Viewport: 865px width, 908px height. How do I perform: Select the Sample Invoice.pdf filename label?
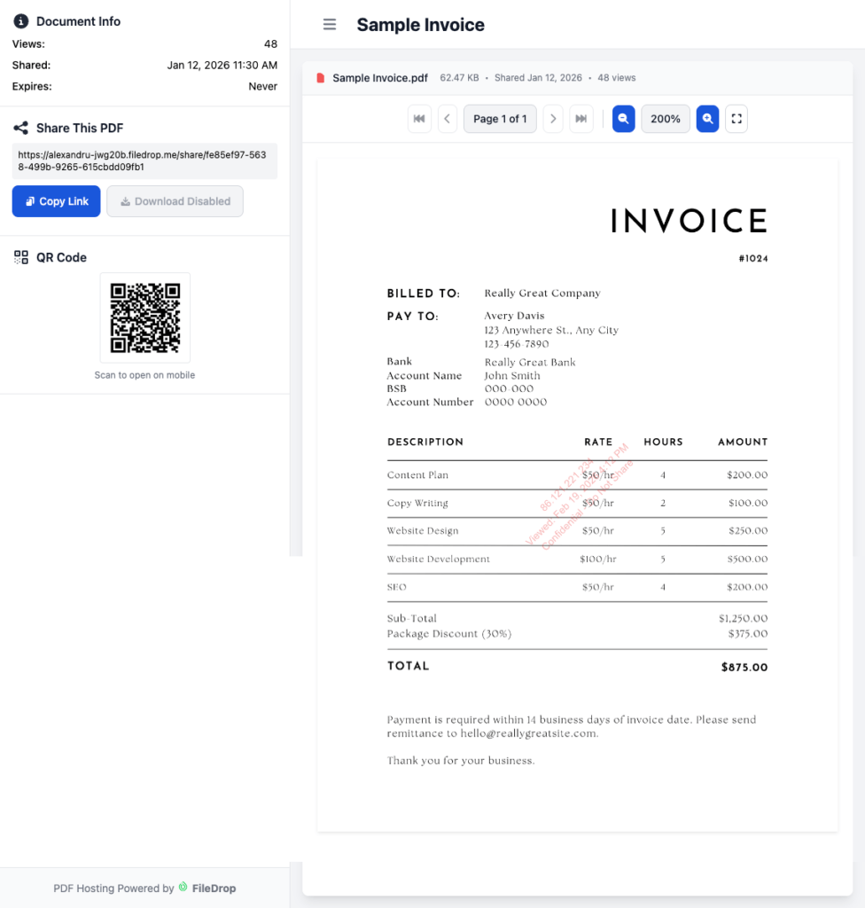click(380, 78)
